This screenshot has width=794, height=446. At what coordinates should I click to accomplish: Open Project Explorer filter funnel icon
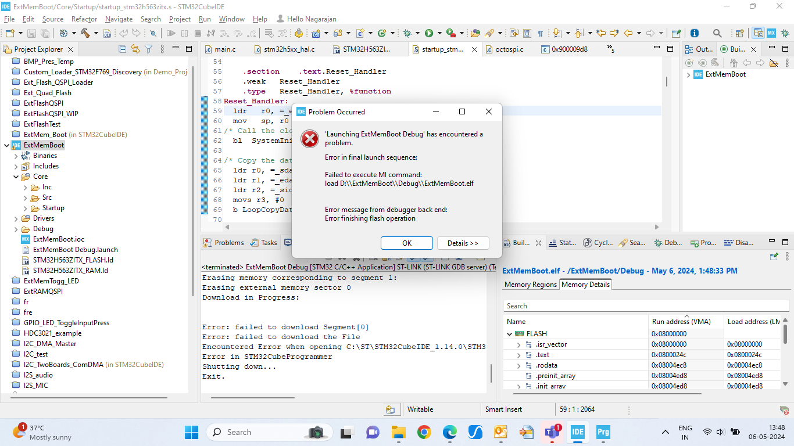click(x=148, y=49)
